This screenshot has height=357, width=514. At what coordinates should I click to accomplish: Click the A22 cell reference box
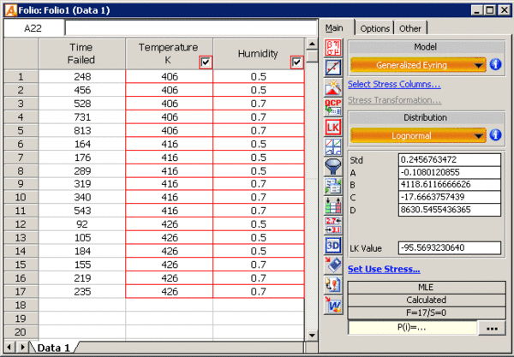tap(33, 28)
